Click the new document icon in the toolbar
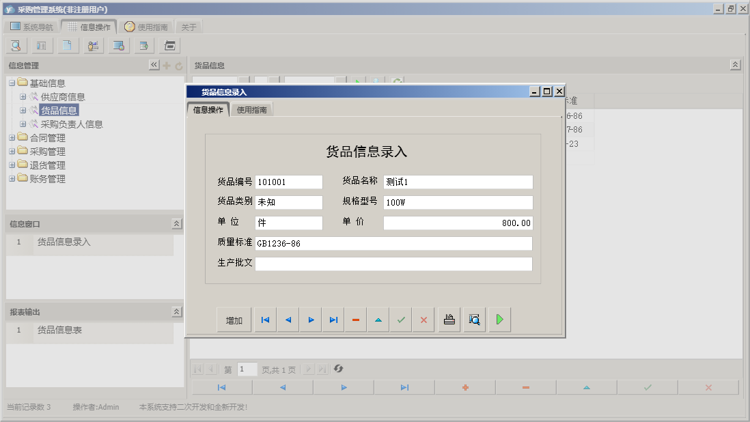 click(67, 45)
